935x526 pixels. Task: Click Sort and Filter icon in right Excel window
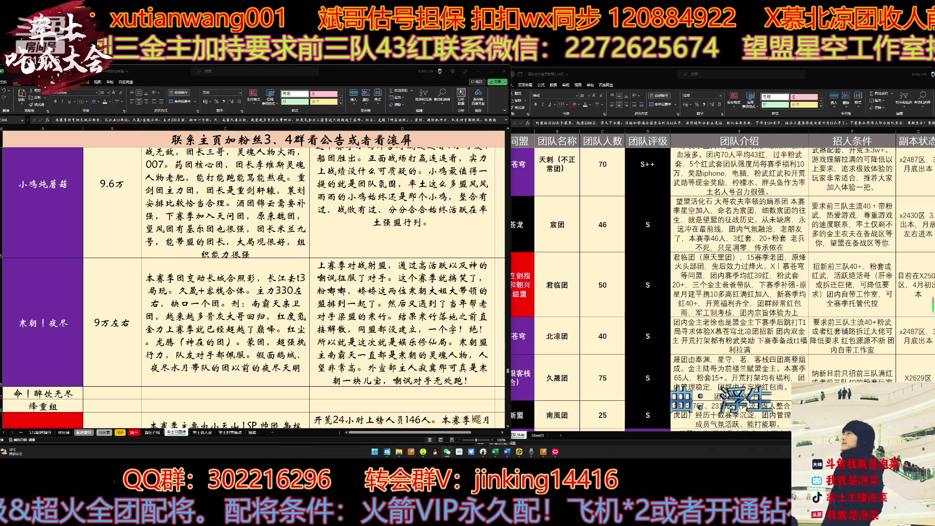(904, 95)
